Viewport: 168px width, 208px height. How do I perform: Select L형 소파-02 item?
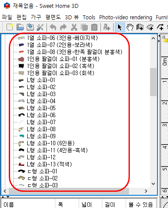41,87
